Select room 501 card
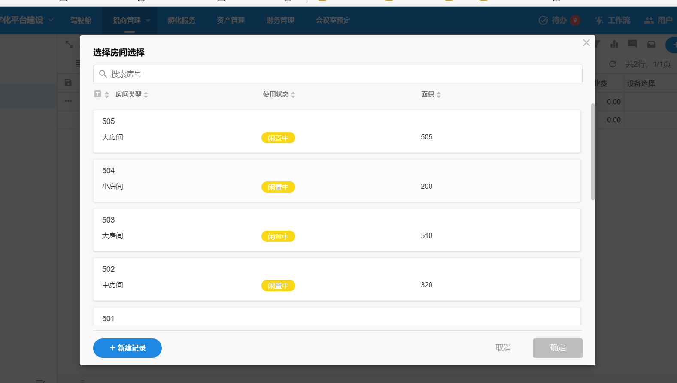The height and width of the screenshot is (383, 677). 337,317
